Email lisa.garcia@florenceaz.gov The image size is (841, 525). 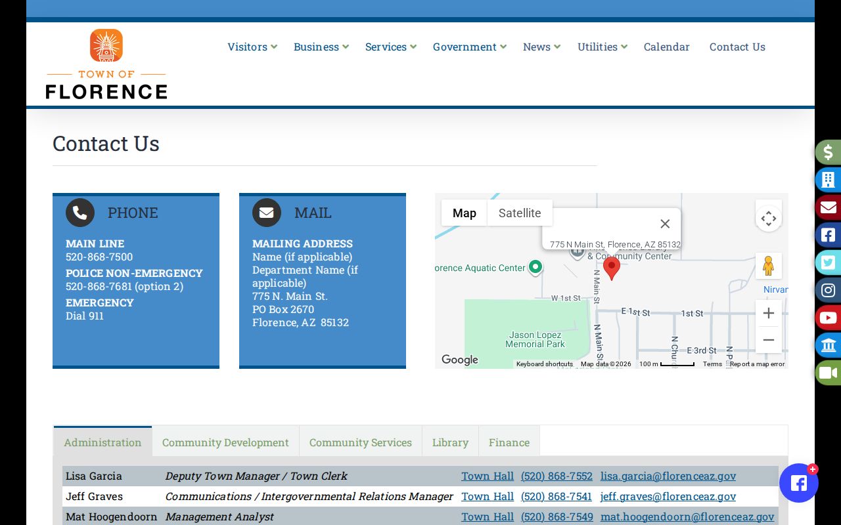[668, 476]
